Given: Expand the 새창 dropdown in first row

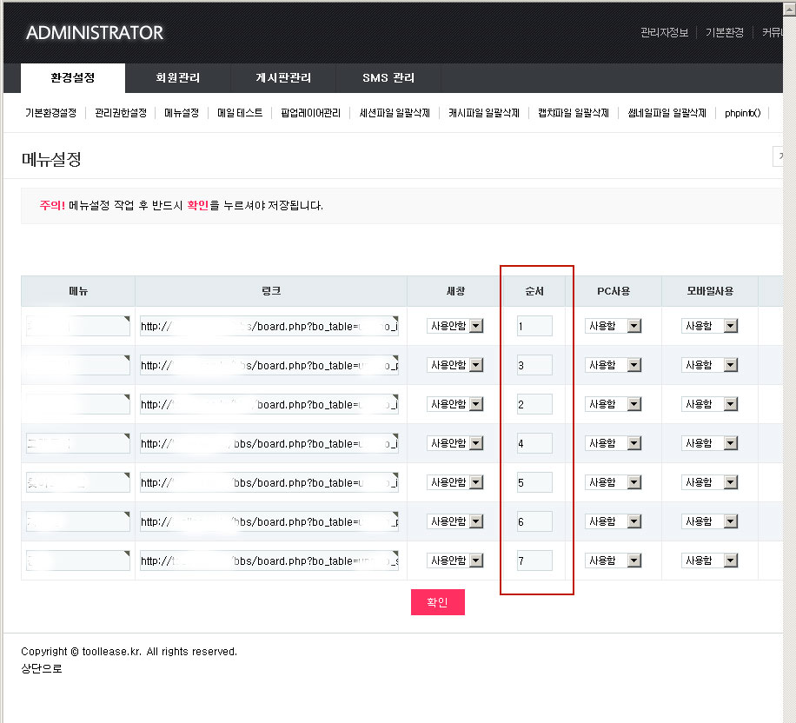Looking at the screenshot, I should [x=455, y=326].
